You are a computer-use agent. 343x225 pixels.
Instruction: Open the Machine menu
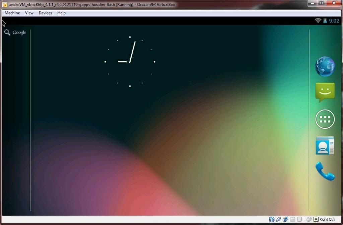click(12, 13)
